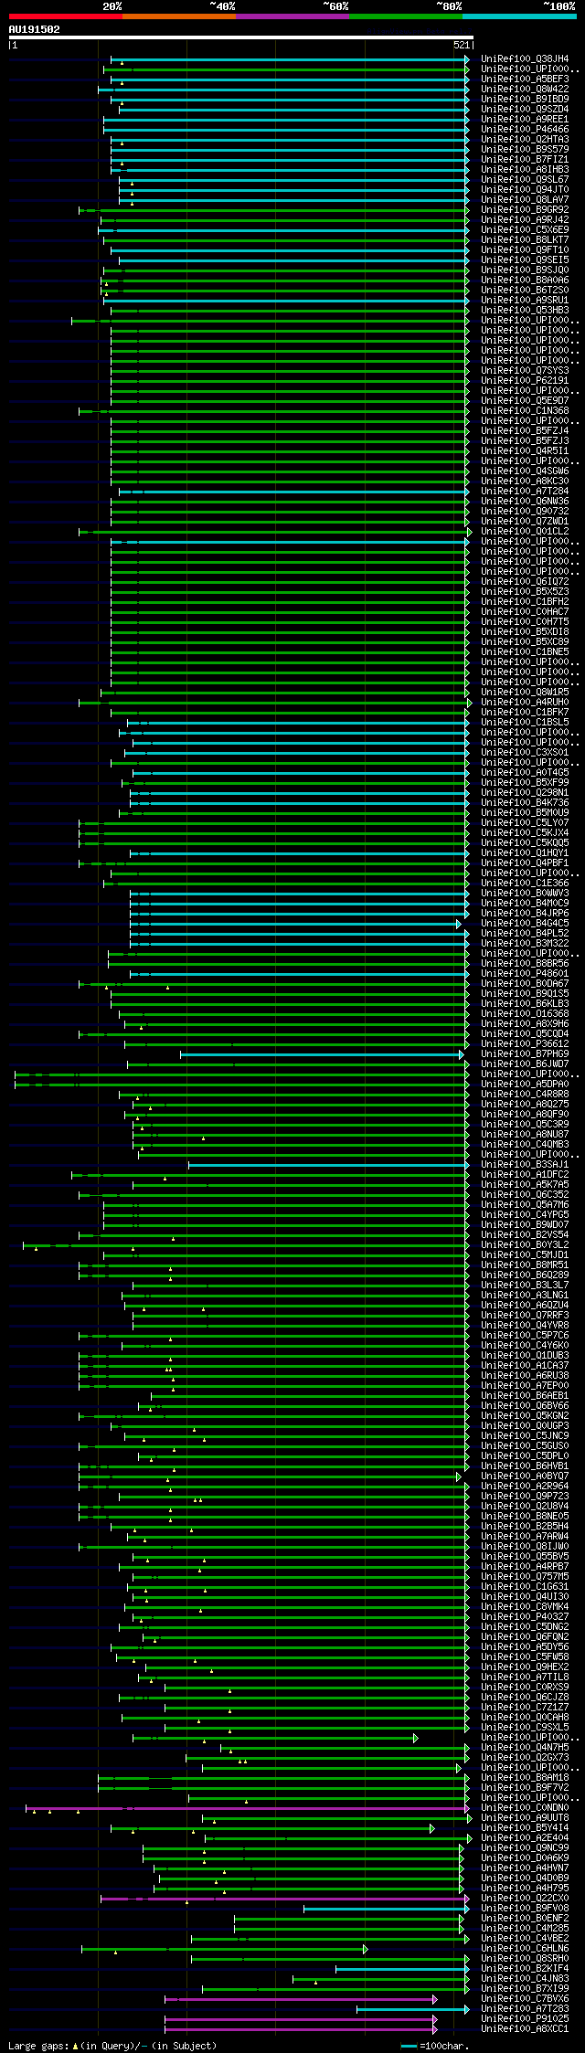Click the Large gaps legend text
The height and width of the screenshot is (2053, 585).
(112, 2046)
